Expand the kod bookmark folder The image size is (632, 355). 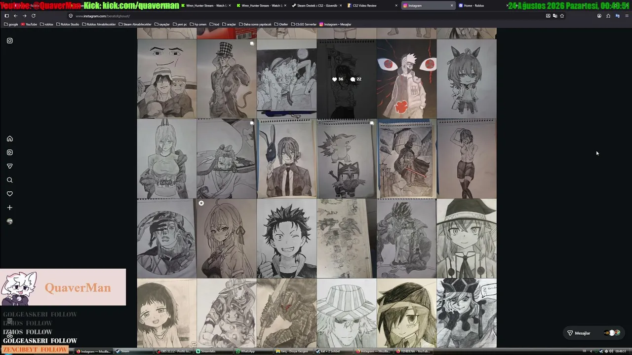214,24
